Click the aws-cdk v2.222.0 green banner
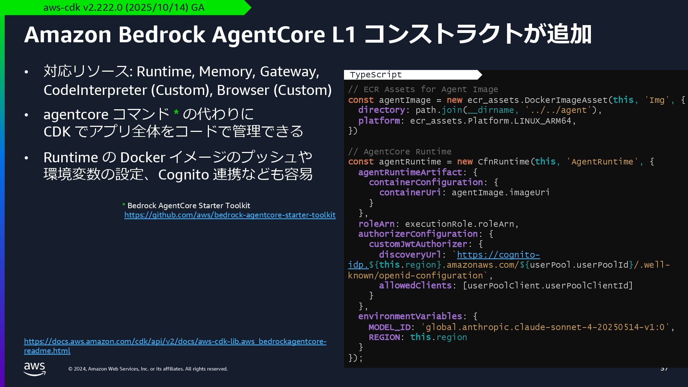Image resolution: width=688 pixels, height=387 pixels. pyautogui.click(x=124, y=8)
